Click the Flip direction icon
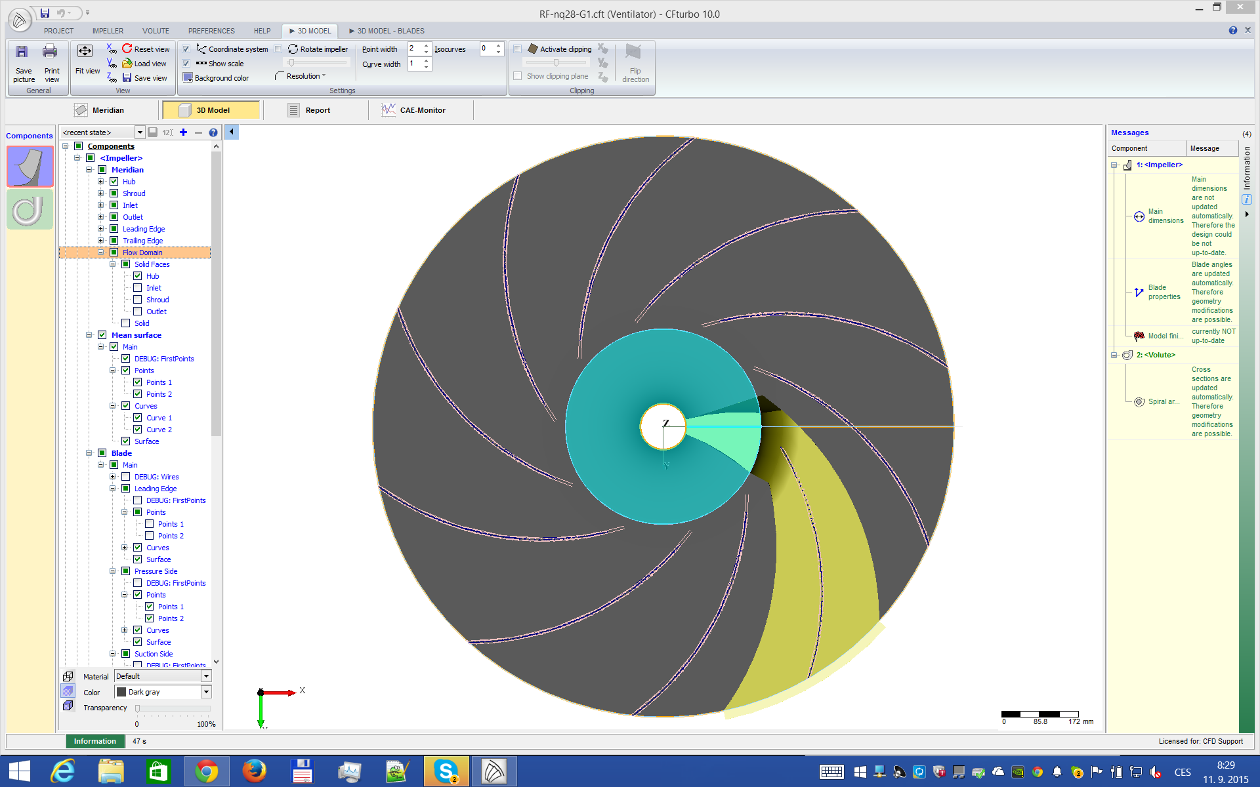The height and width of the screenshot is (787, 1260). pyautogui.click(x=633, y=52)
